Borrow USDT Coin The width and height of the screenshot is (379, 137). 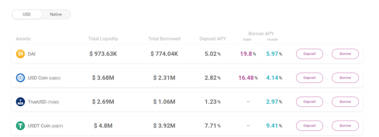click(x=345, y=126)
